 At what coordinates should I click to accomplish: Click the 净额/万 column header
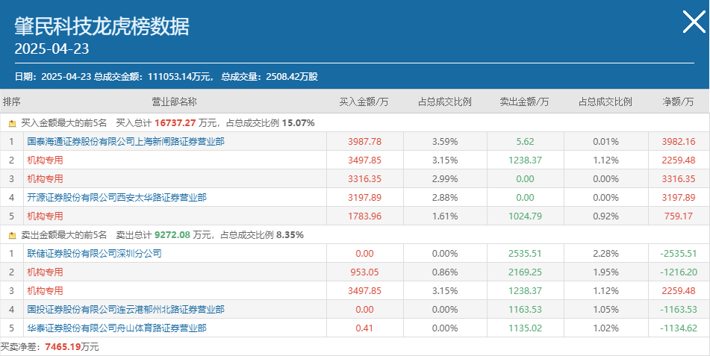pos(678,102)
